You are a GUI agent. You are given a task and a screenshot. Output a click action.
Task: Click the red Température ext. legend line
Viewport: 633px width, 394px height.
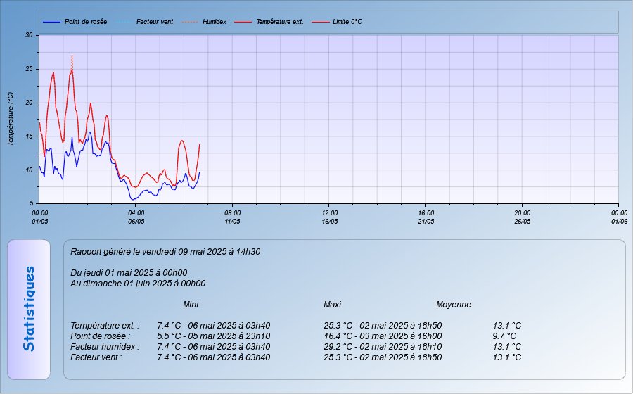tap(243, 22)
